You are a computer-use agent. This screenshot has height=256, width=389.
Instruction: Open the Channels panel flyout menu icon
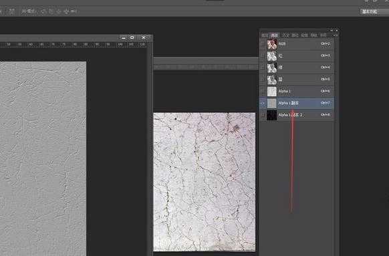[334, 35]
